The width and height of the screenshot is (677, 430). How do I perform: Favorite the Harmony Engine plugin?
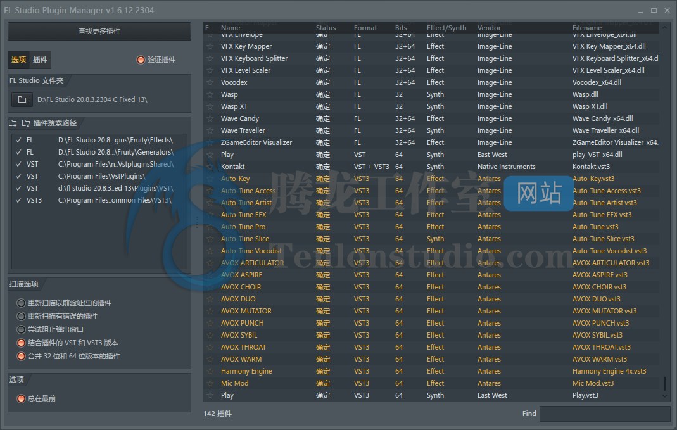[210, 371]
